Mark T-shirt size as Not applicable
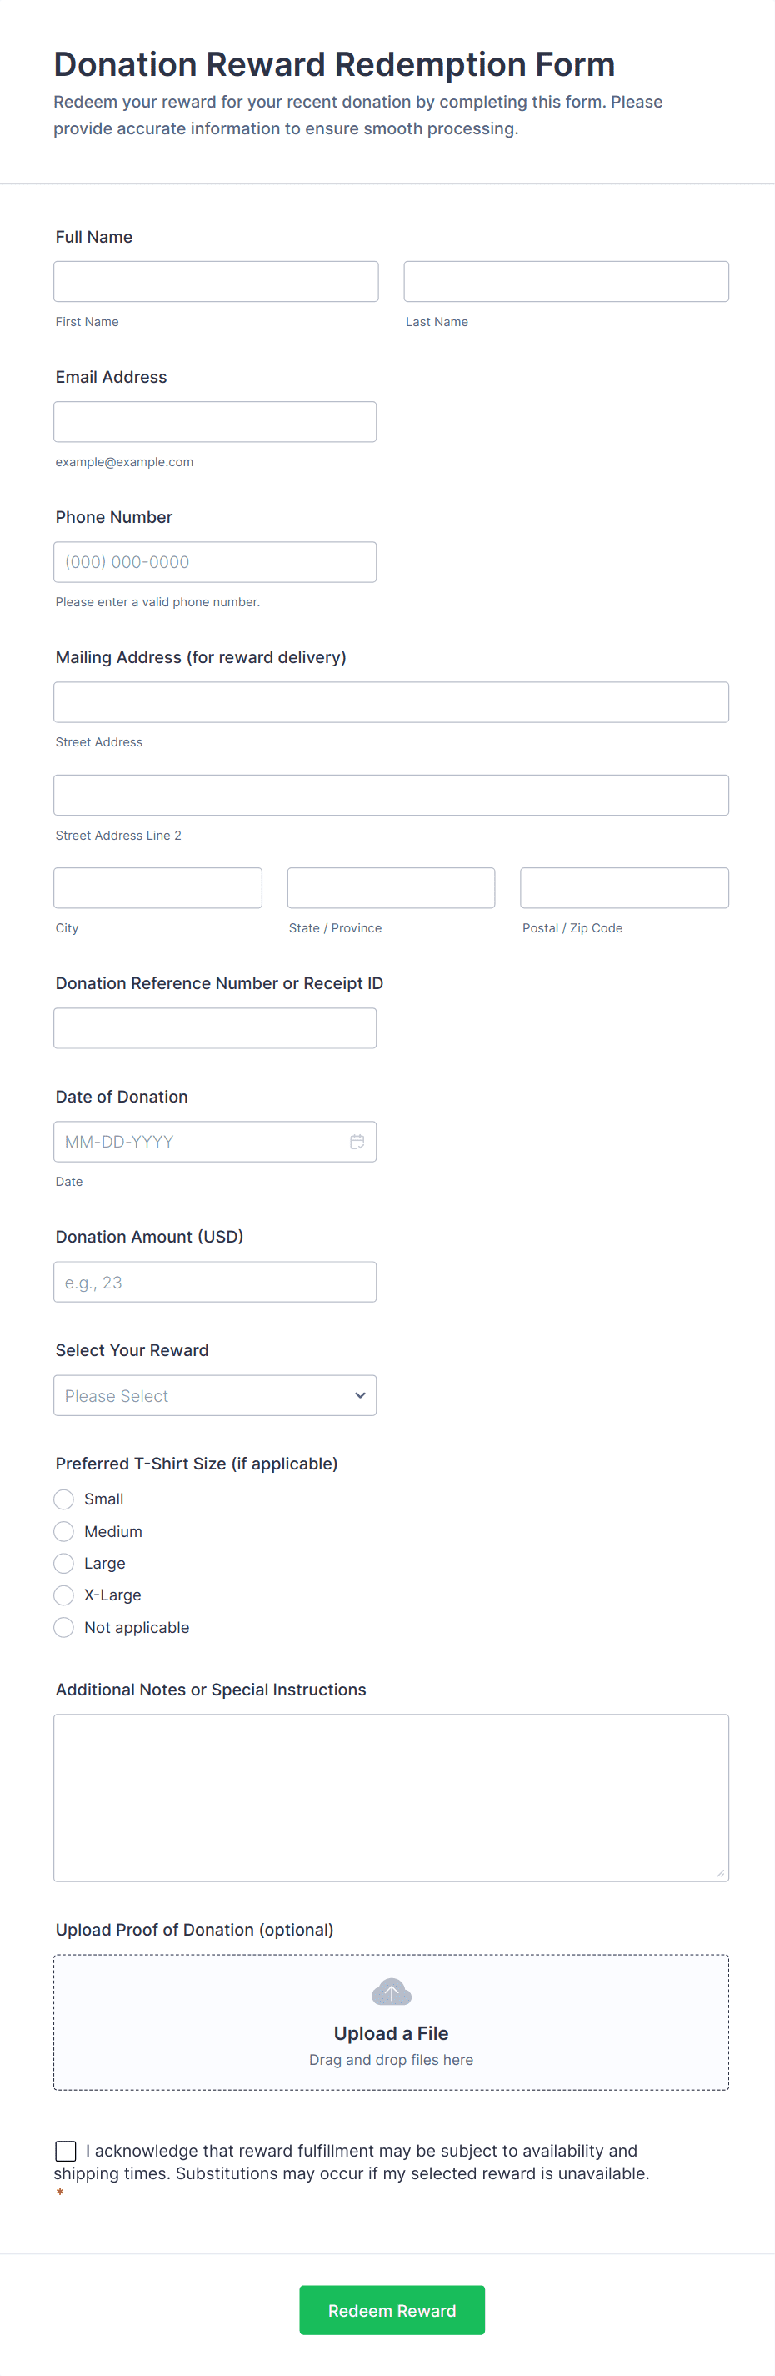The width and height of the screenshot is (775, 2376). pos(63,1627)
